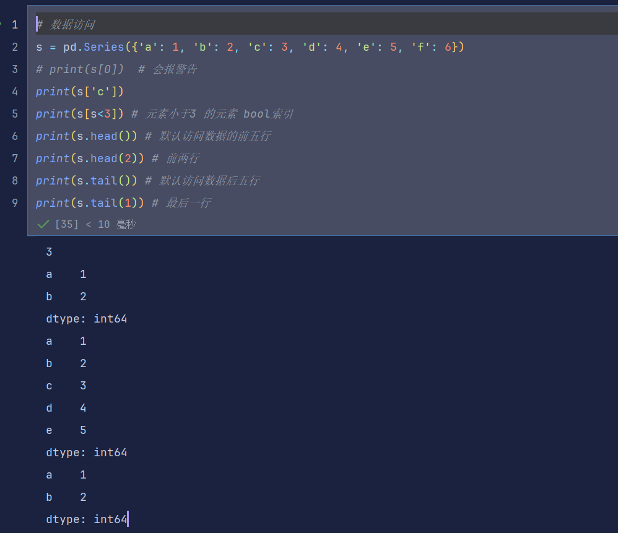Click the "'a': 1" dictionary entry
Screen dimensions: 618x533
coord(159,47)
